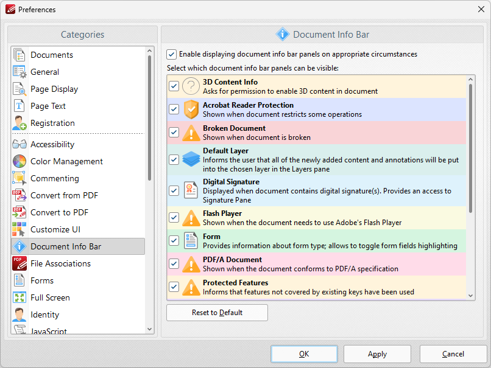Open the Page Display category

(78, 89)
